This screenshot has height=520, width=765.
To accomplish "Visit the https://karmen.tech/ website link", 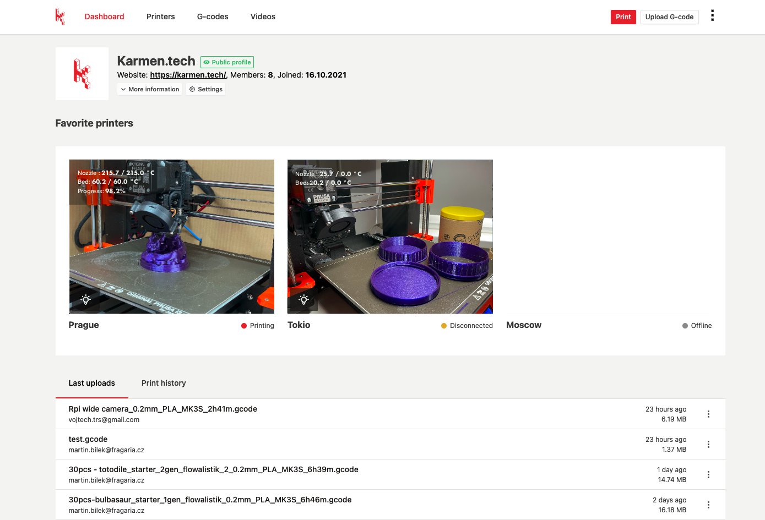I will coord(188,75).
